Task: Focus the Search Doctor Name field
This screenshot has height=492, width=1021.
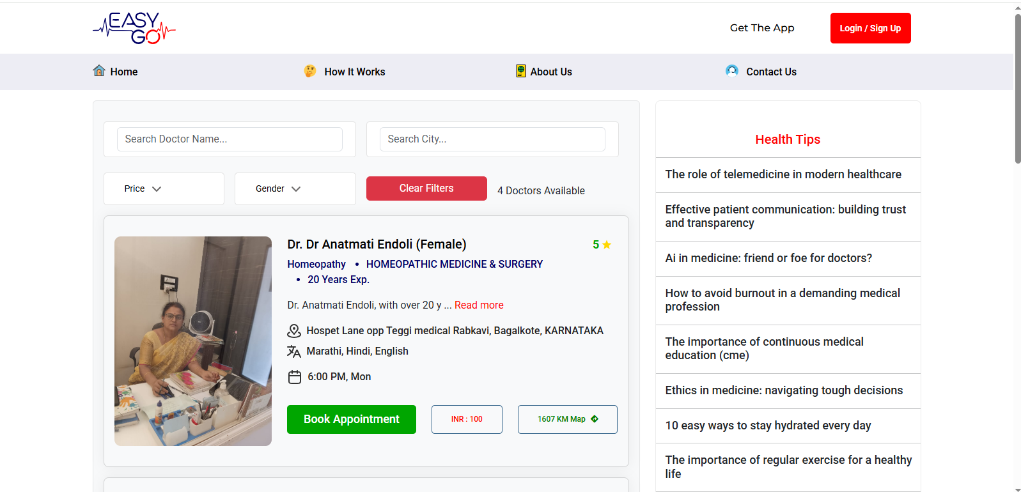Action: tap(230, 139)
